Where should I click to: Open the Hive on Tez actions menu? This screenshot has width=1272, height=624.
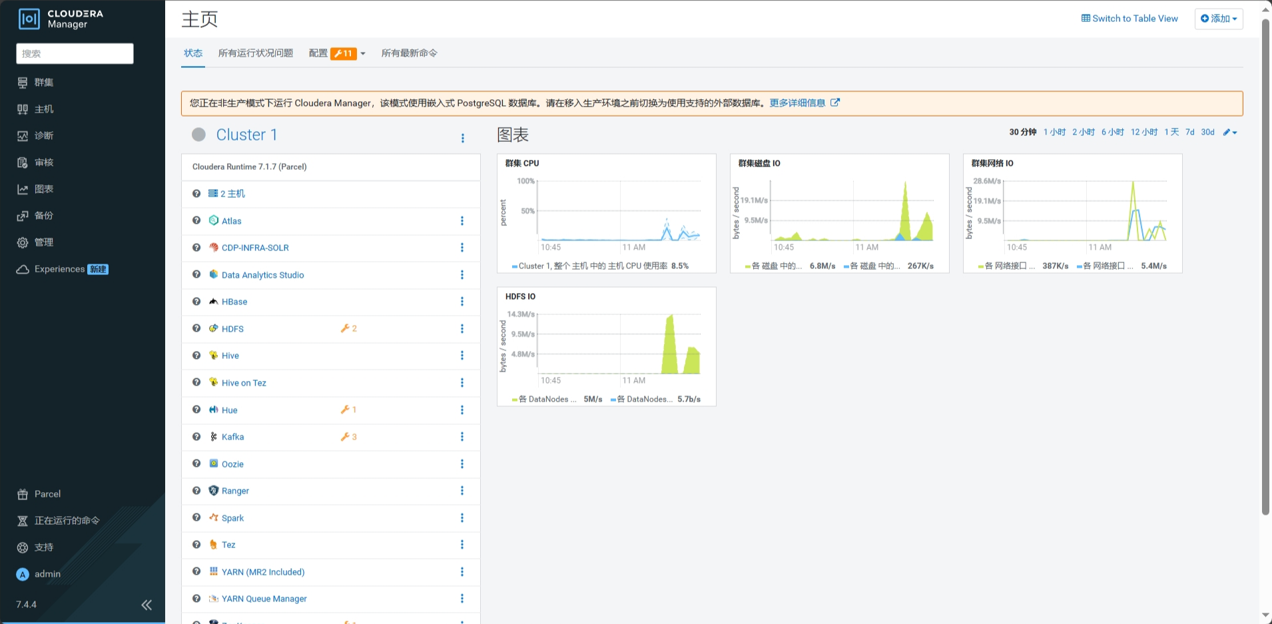[x=462, y=382]
